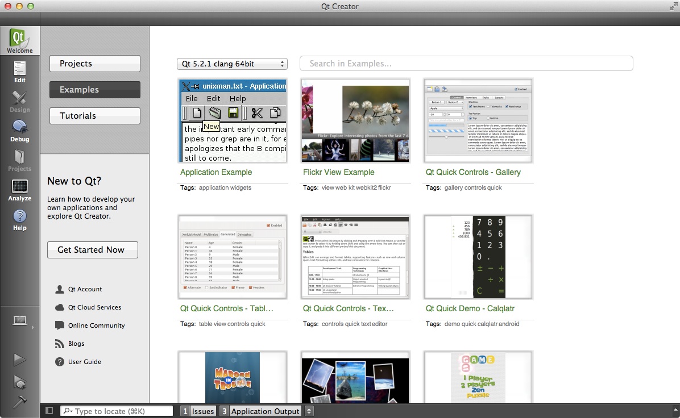Click the Qt Account person icon

60,289
